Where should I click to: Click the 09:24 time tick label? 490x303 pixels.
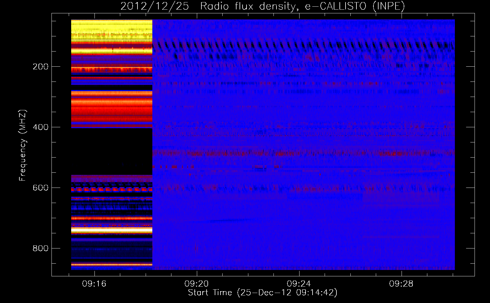[299, 284]
